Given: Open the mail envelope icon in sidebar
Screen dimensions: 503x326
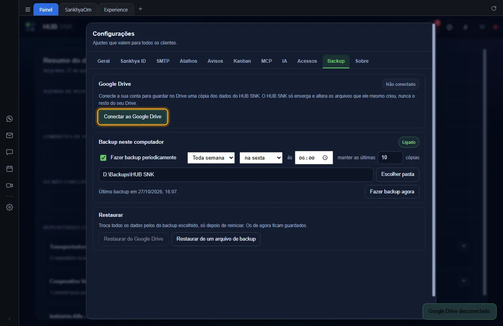Looking at the screenshot, I should 10,135.
